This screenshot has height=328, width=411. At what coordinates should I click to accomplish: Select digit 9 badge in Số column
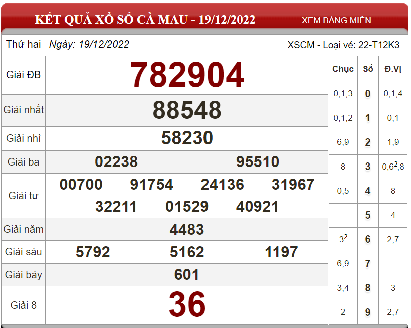pyautogui.click(x=368, y=312)
